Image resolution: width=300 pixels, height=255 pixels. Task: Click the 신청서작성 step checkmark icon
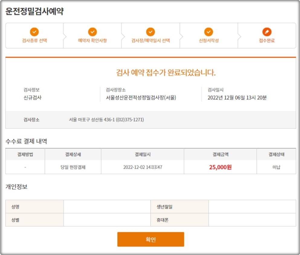(208, 32)
